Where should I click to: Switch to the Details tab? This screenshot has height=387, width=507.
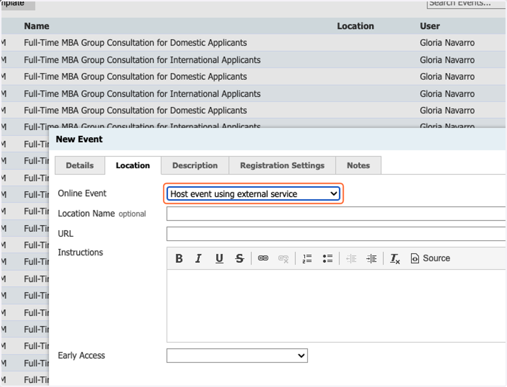80,165
